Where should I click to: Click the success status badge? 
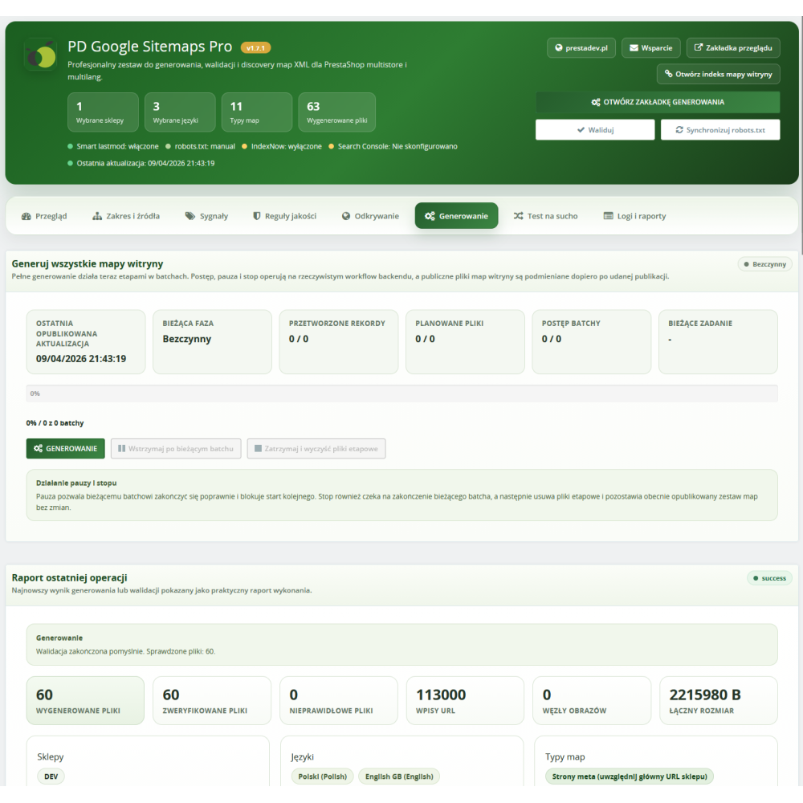[x=770, y=578]
